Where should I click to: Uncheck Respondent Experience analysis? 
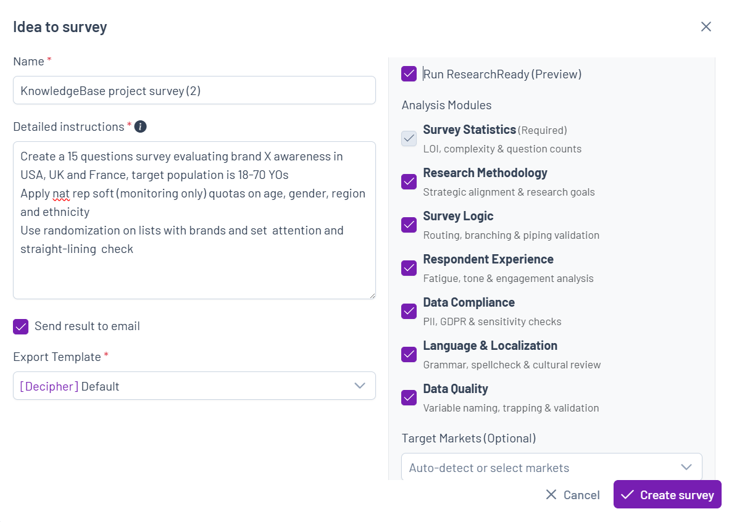coord(409,268)
